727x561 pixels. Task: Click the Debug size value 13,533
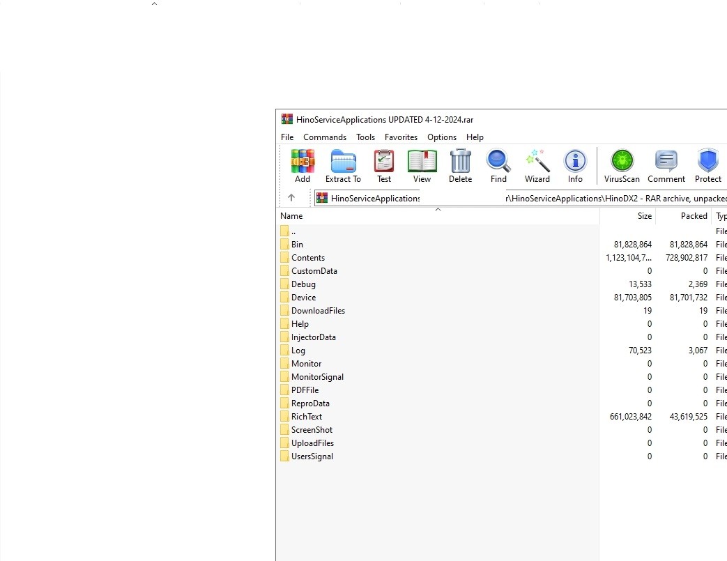[641, 284]
